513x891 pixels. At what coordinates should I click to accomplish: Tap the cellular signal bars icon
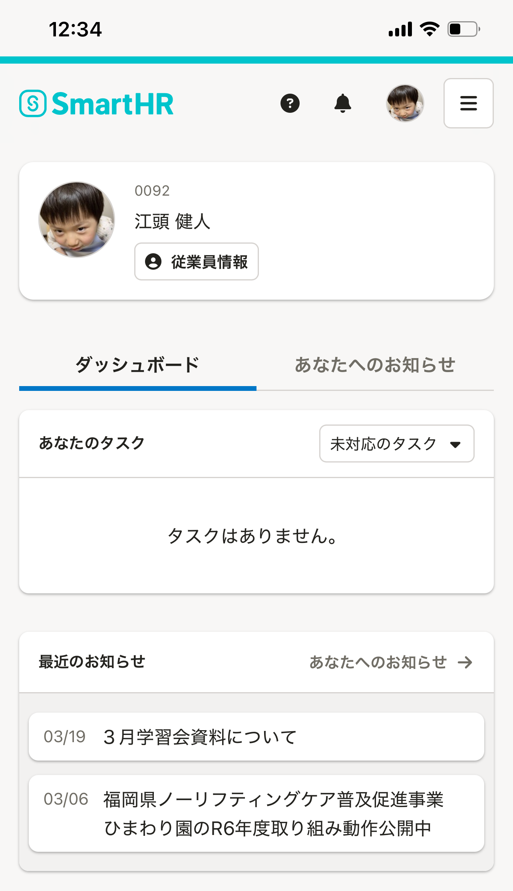click(x=400, y=30)
